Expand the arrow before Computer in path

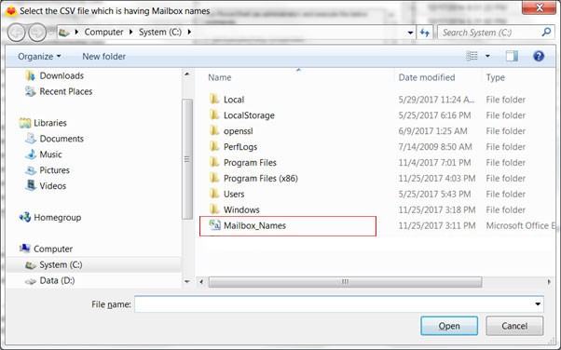coord(76,32)
